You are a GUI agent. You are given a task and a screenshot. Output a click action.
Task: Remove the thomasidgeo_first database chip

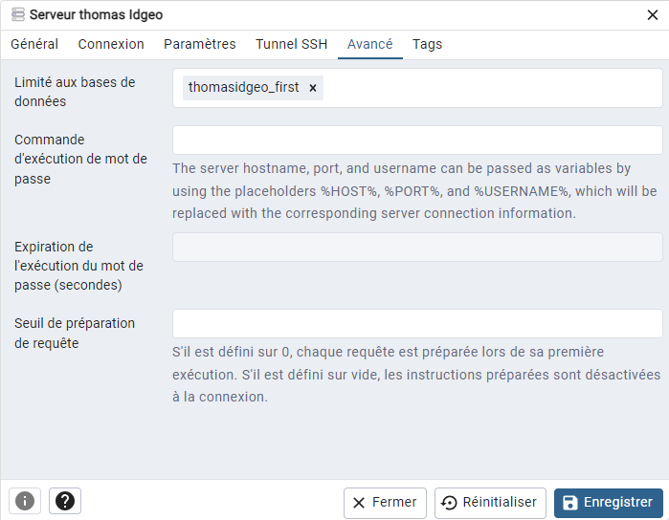coord(312,88)
